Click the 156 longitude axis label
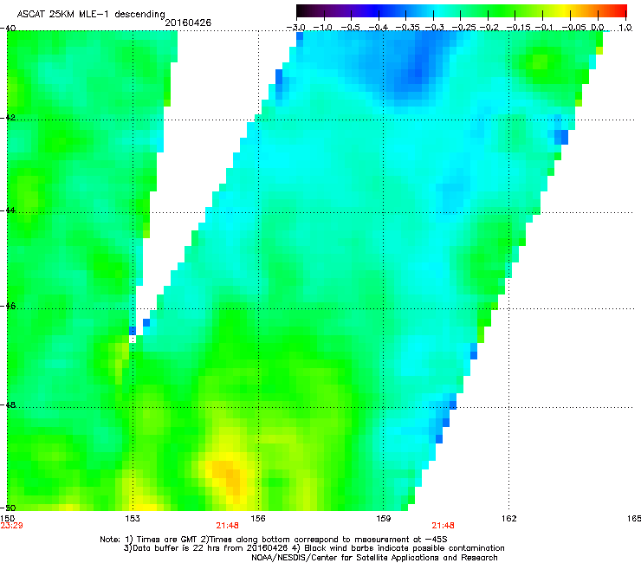 click(258, 518)
